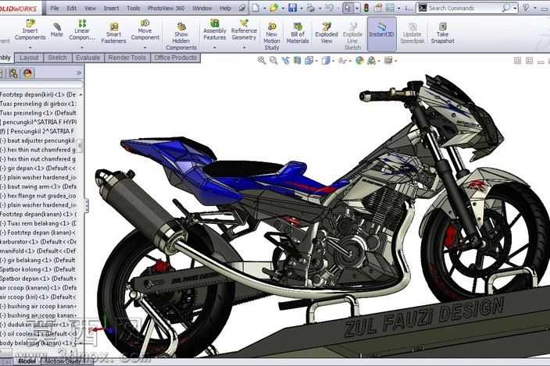Click the File Properties icon
The image size is (550, 366).
pyautogui.click(x=378, y=8)
